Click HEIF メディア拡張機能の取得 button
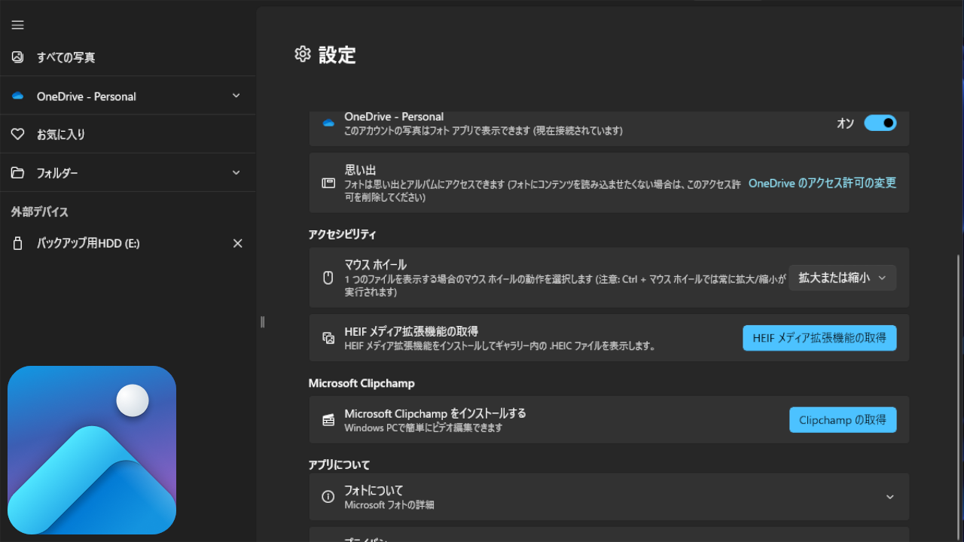The image size is (964, 542). click(819, 338)
